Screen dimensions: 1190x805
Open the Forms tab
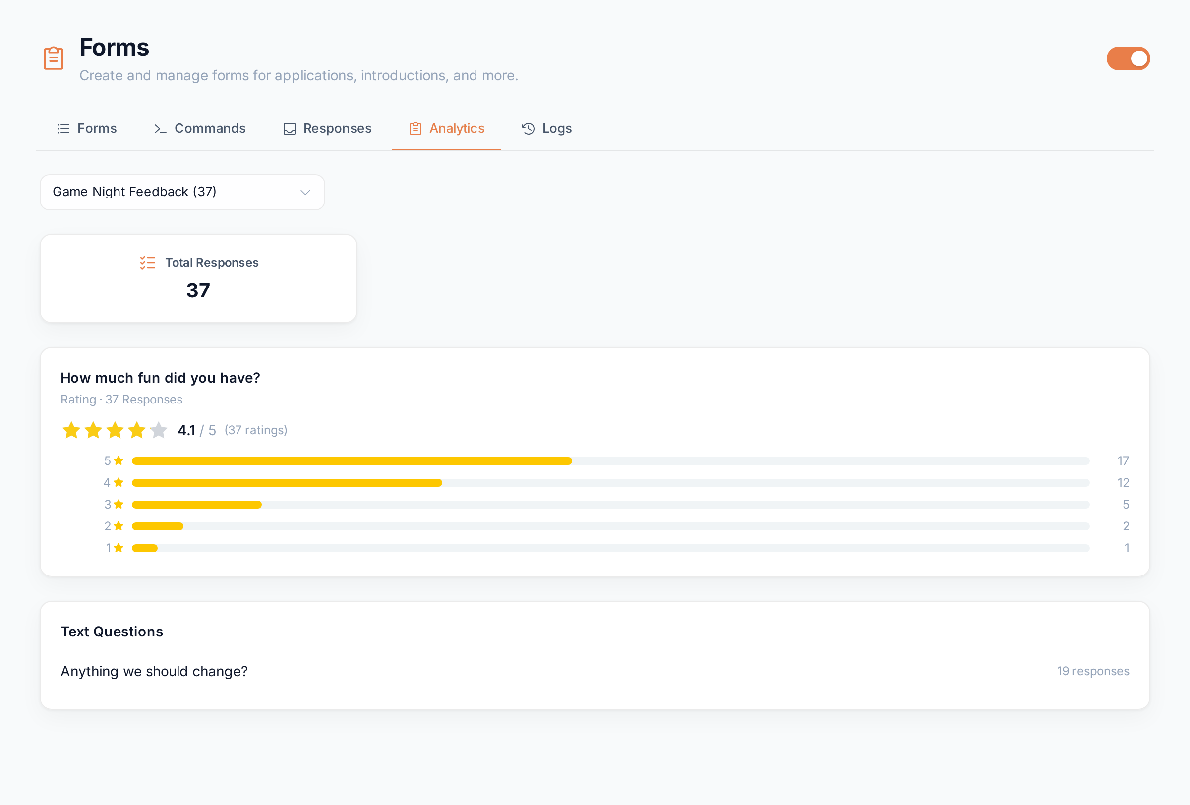(x=87, y=128)
